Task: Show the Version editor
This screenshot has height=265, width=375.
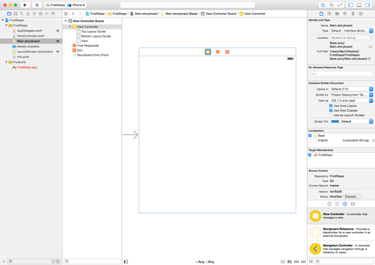Action: [340, 5]
